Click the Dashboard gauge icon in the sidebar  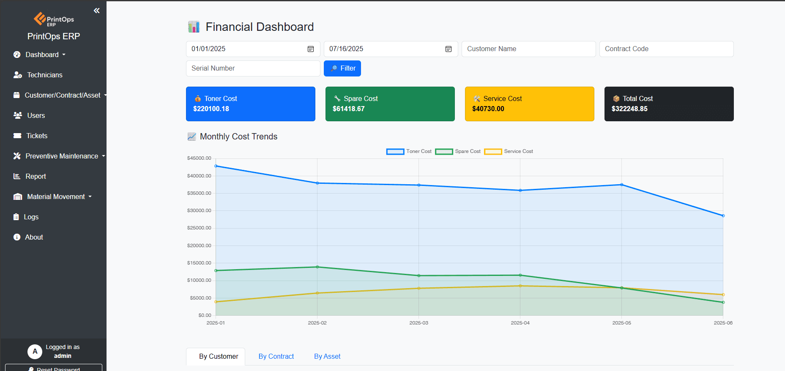click(x=17, y=55)
